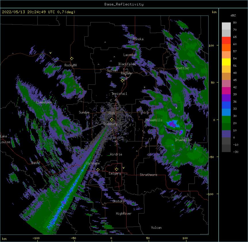The image size is (248, 242).
Task: Click the blue 36 dBZ legend swatch
Action: tap(226, 105)
